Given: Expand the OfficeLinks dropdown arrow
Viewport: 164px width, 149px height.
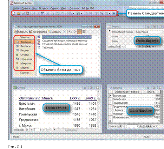Looking at the screenshot, I should (x=74, y=13).
